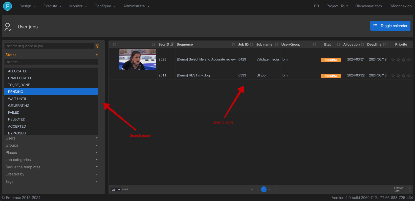This screenshot has width=415, height=201.
Task: Sort by Seq ID column icon
Action: tap(172, 44)
